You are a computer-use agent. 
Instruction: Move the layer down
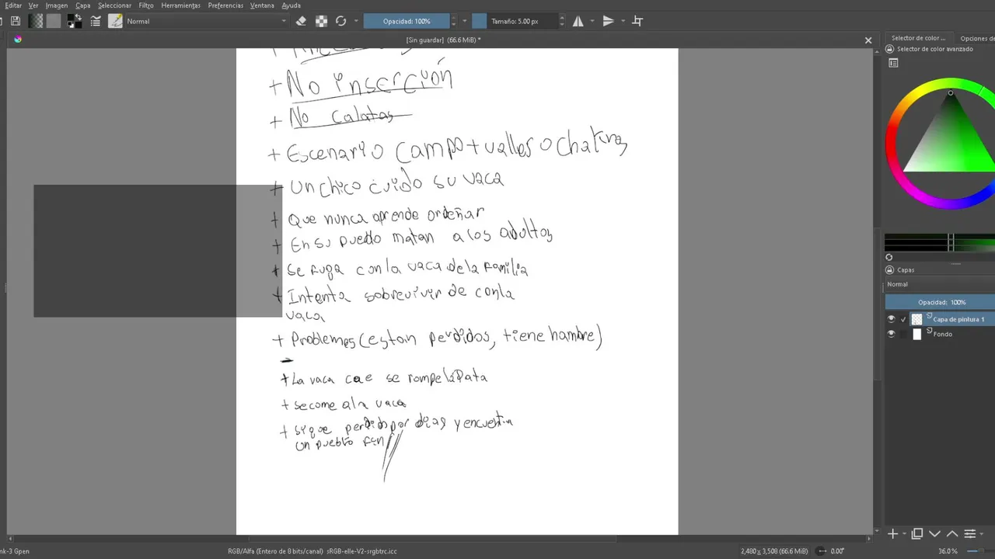point(934,533)
